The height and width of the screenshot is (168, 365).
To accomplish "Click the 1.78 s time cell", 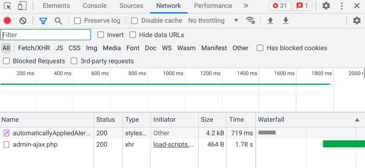I will [x=244, y=144].
